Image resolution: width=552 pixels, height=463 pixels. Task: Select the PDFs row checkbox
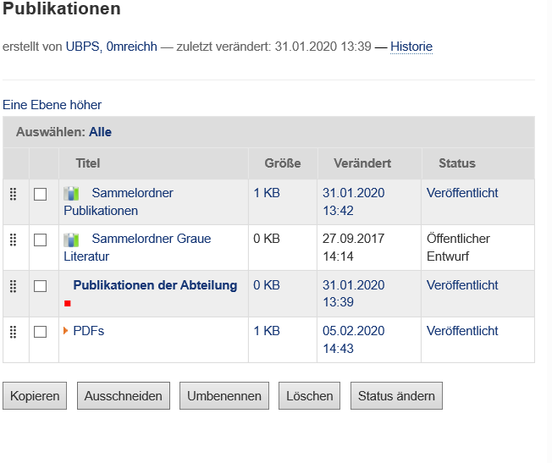pyautogui.click(x=40, y=332)
